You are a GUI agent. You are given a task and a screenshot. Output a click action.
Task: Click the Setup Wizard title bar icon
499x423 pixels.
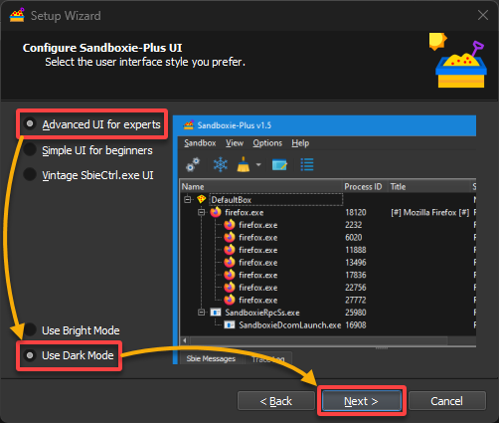pyautogui.click(x=17, y=15)
